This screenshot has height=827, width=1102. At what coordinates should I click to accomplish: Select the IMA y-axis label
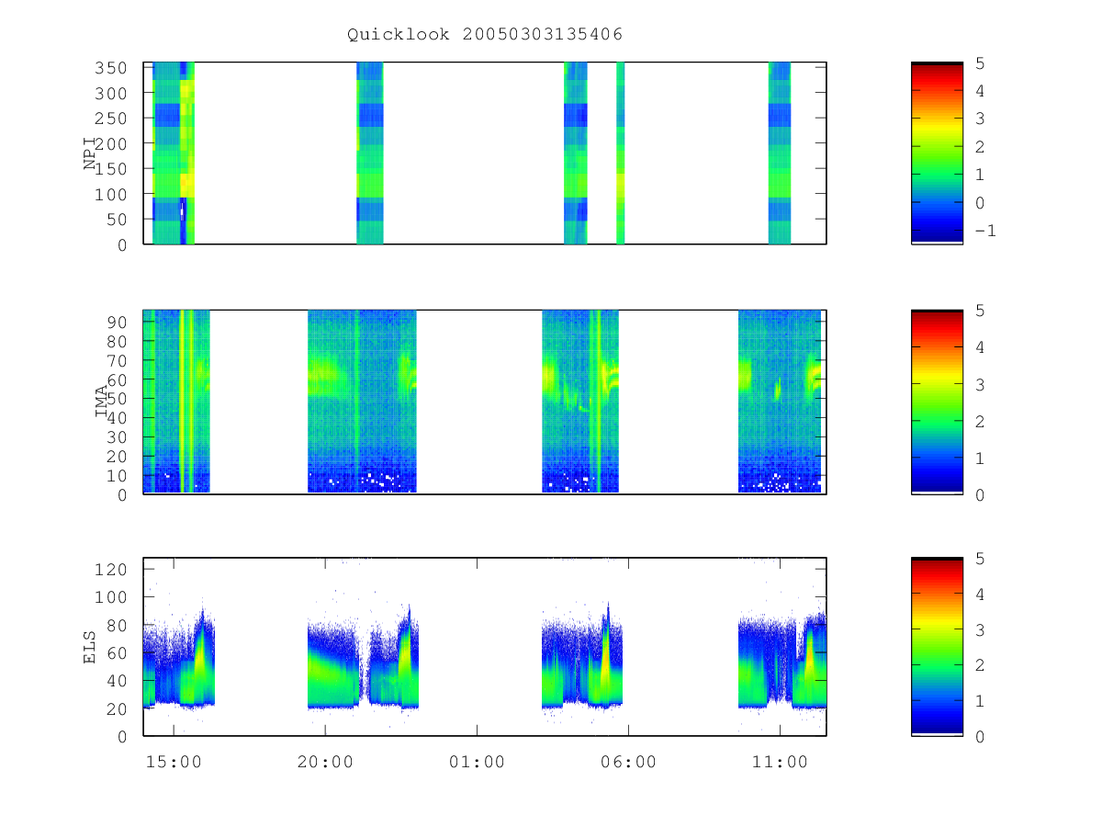pos(103,402)
